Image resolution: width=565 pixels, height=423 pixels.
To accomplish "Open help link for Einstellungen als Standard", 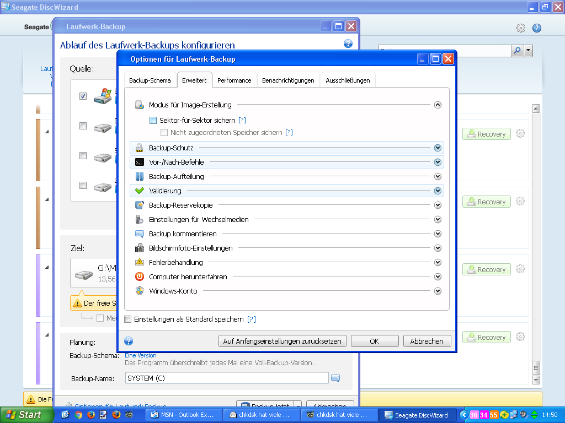I will click(x=252, y=319).
